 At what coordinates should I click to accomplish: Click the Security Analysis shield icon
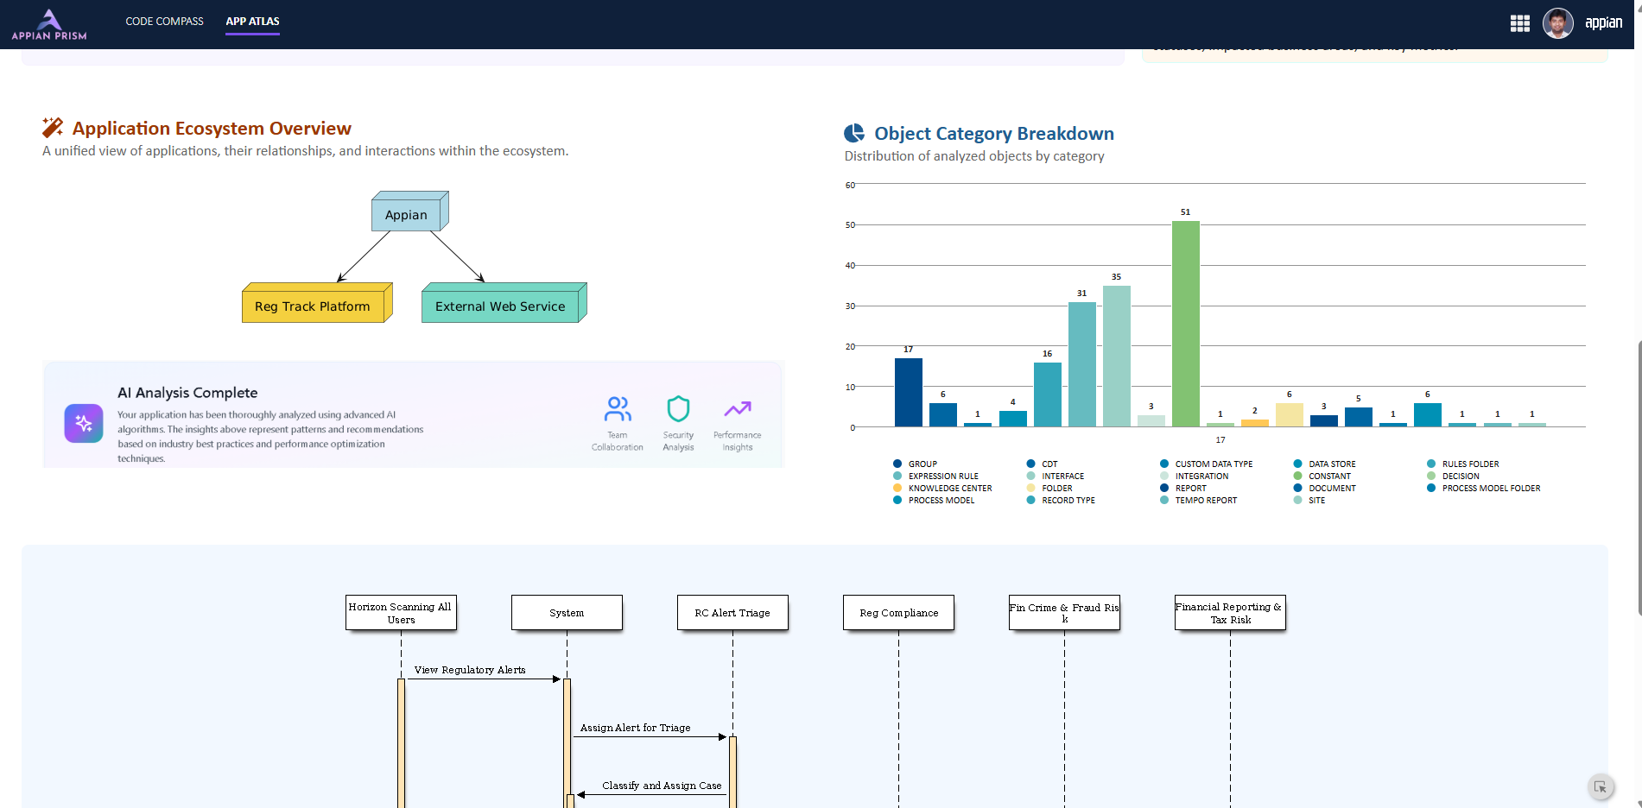(x=678, y=409)
